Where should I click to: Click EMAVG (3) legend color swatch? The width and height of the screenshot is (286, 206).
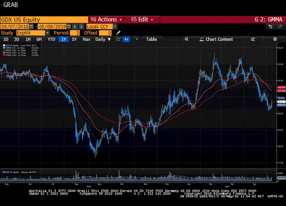(4, 48)
